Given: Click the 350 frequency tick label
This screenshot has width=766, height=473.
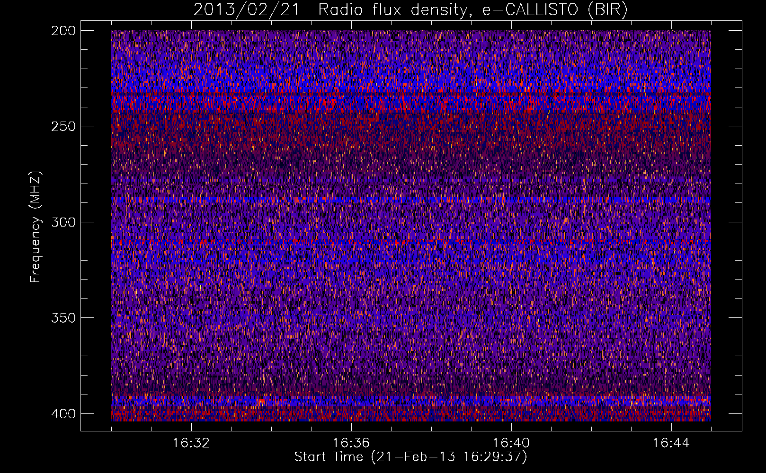Looking at the screenshot, I should pyautogui.click(x=63, y=318).
